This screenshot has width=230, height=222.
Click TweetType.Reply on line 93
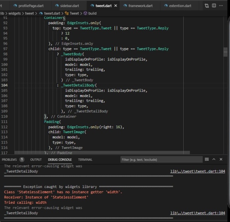click(153, 28)
